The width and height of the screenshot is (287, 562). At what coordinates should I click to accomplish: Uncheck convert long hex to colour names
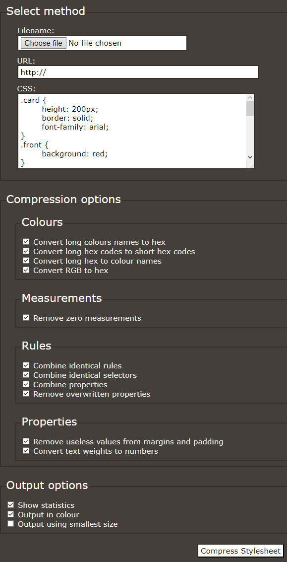pos(26,261)
